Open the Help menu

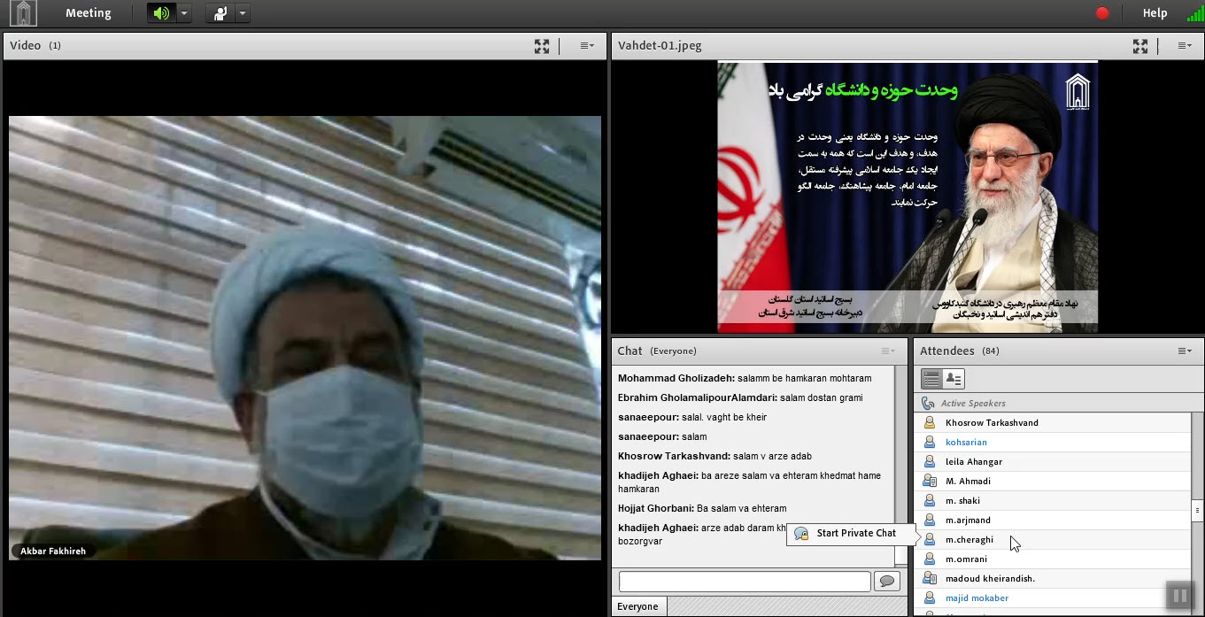[x=1155, y=13]
